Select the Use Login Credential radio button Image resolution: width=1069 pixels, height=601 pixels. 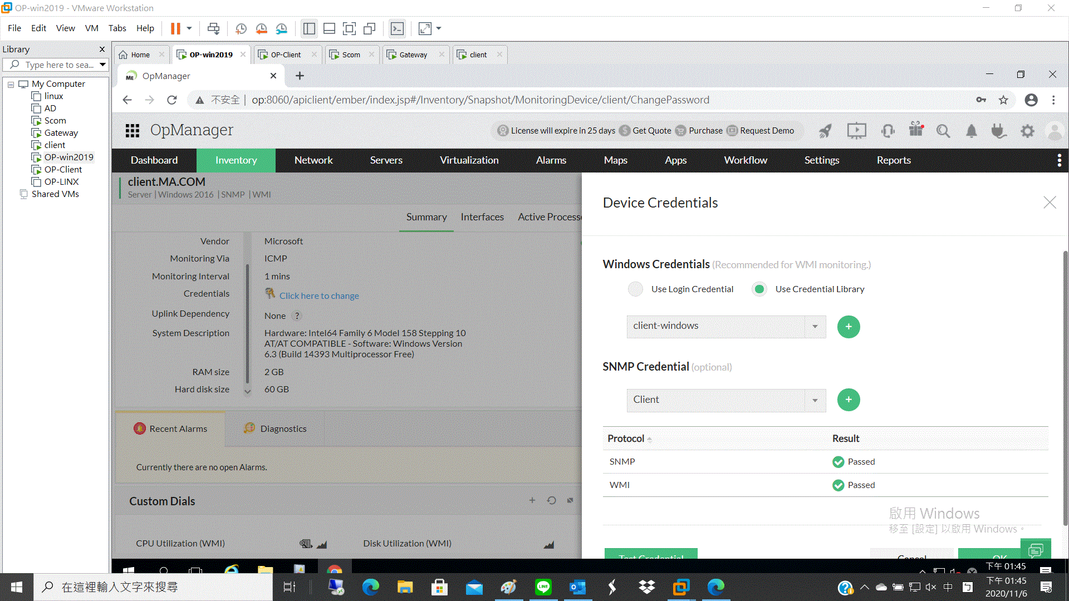635,289
